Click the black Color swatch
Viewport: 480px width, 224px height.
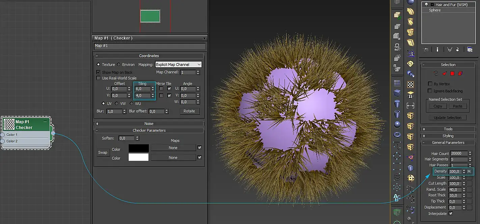(x=138, y=148)
